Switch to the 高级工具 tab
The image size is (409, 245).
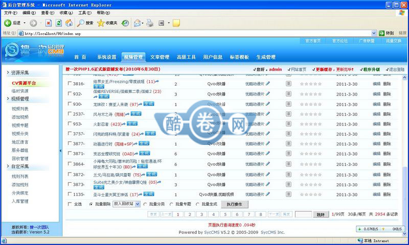[x=186, y=57]
